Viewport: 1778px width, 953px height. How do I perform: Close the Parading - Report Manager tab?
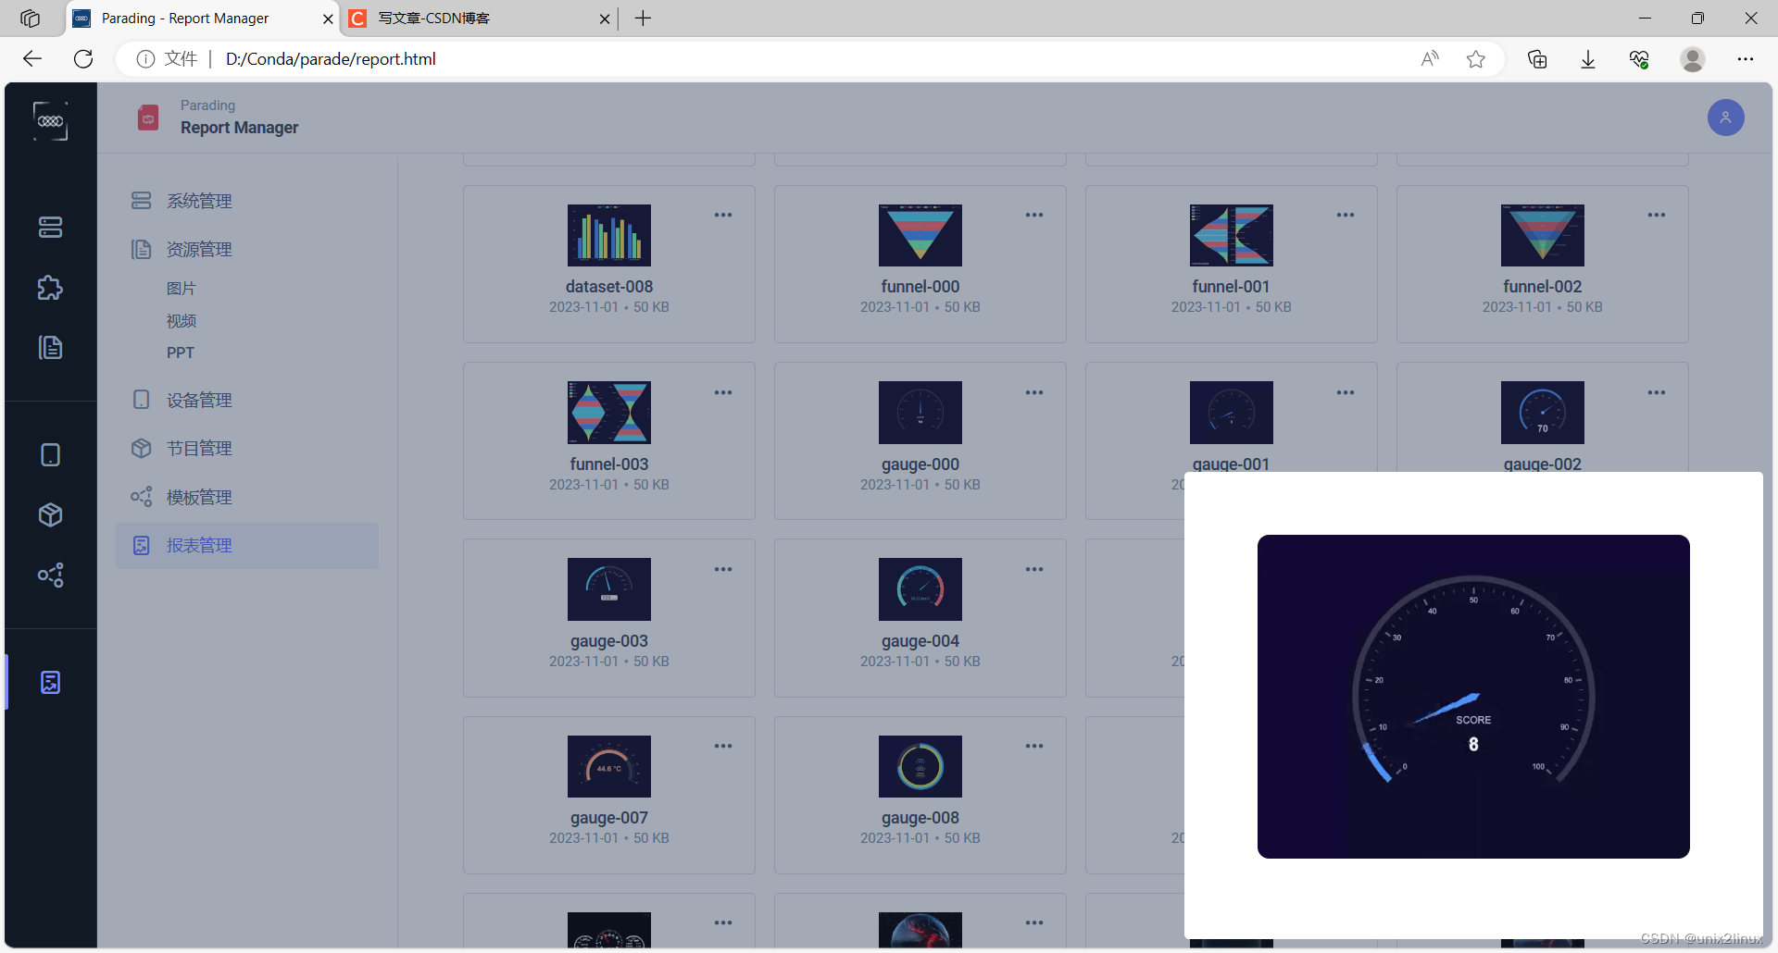coord(328,19)
